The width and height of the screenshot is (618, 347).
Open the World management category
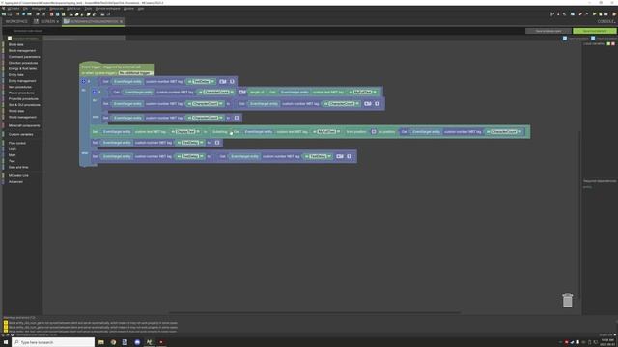click(22, 117)
